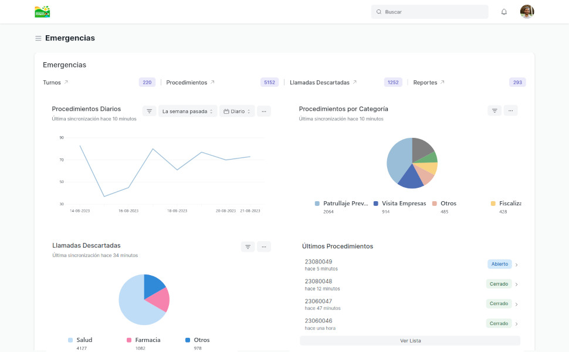This screenshot has width=569, height=352.
Task: Expand procedure 23080049 chevron
Action: click(516, 265)
